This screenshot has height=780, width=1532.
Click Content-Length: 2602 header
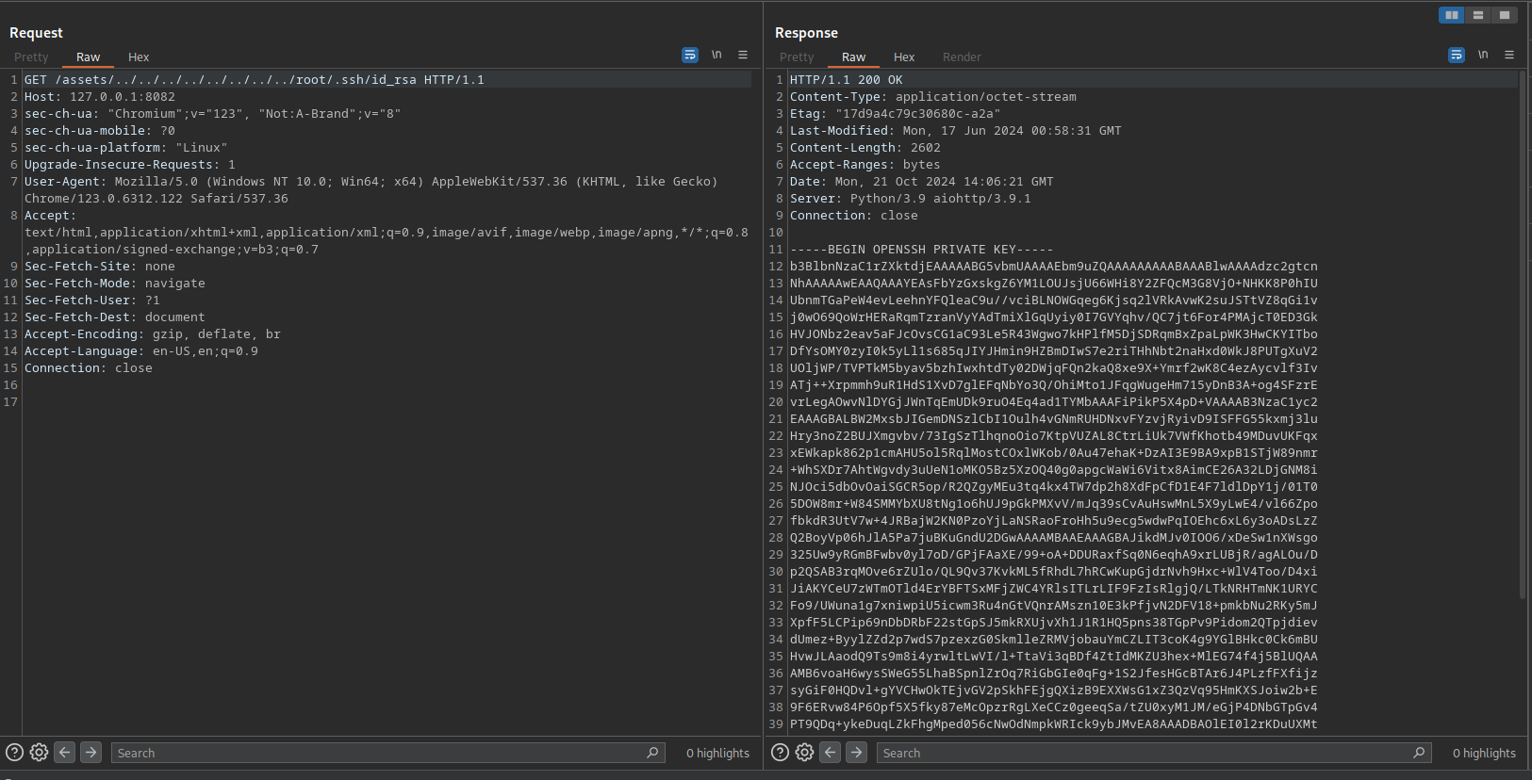click(x=865, y=148)
